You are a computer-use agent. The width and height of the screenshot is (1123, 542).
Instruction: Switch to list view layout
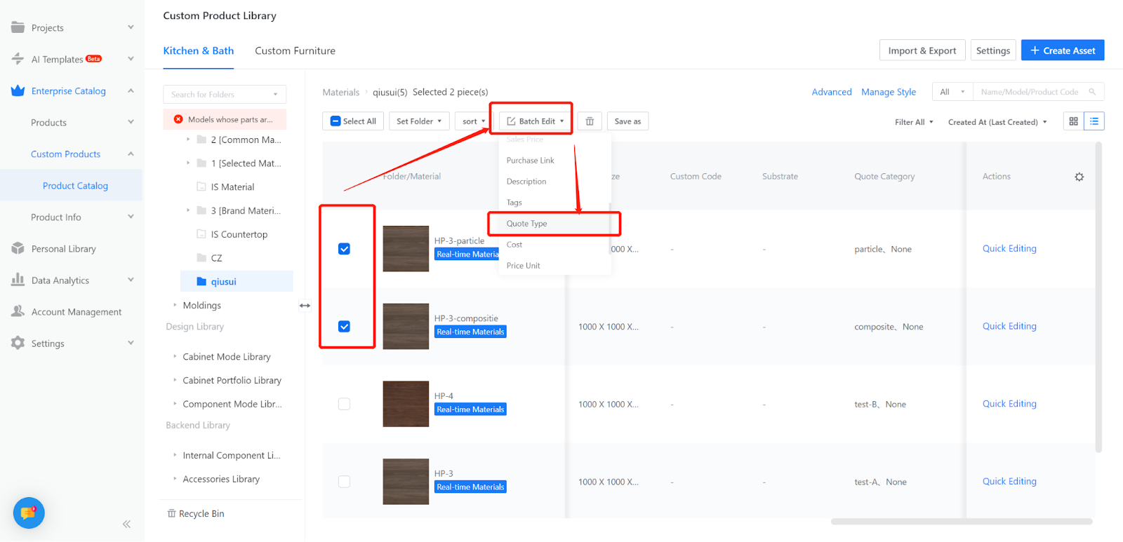[x=1094, y=121]
